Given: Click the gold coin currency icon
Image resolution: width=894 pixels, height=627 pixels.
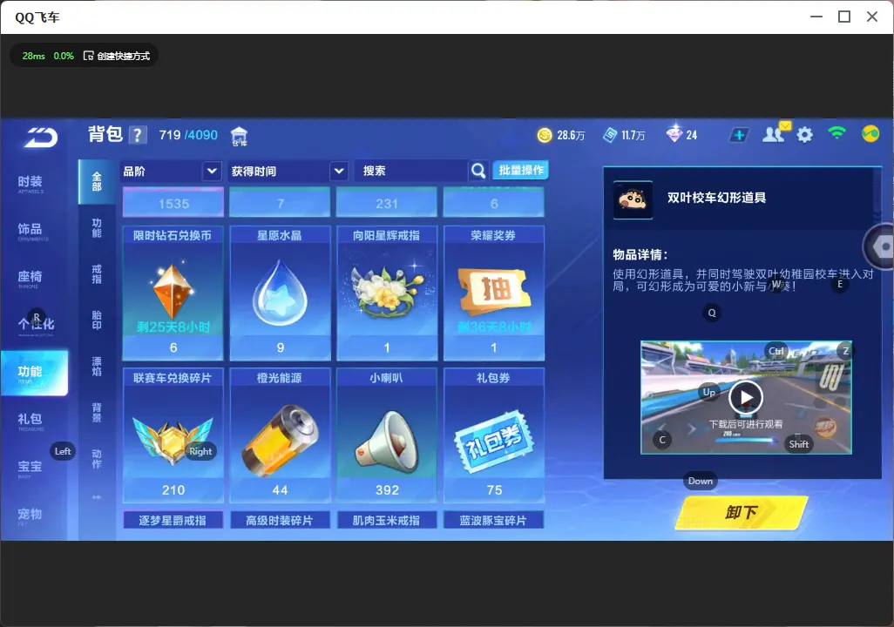Looking at the screenshot, I should (x=545, y=135).
